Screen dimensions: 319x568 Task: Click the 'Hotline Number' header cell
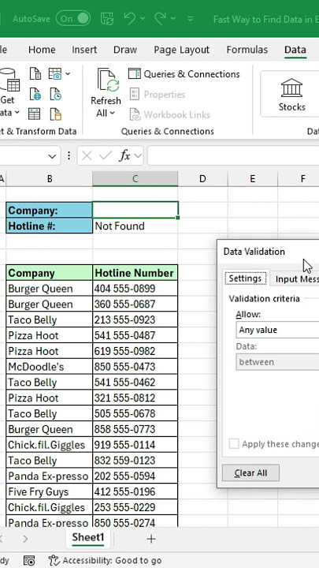tap(135, 273)
